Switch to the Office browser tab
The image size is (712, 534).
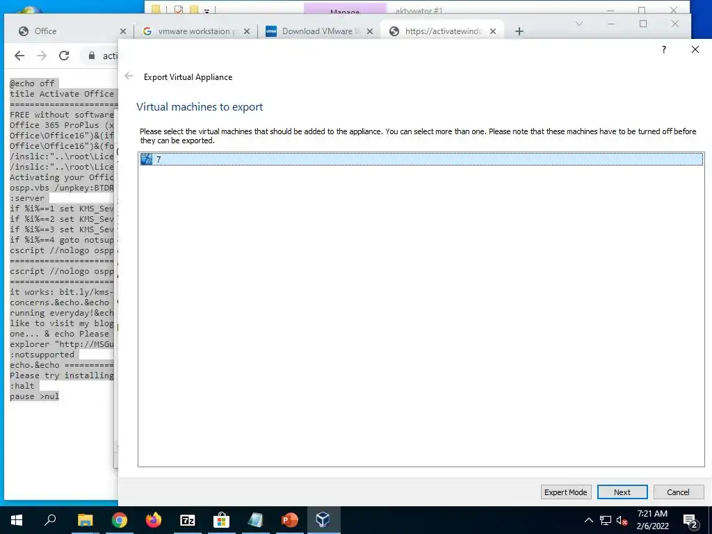(68, 31)
